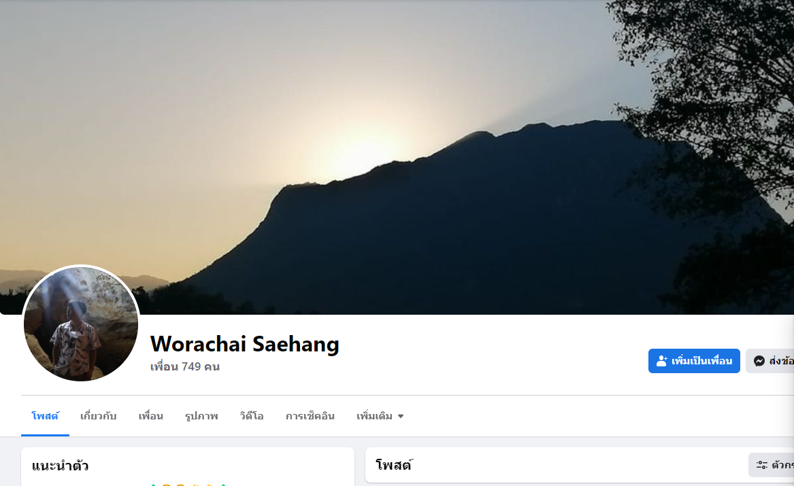Click the เพื่อน 749 คน friends count link
The width and height of the screenshot is (794, 486).
[x=185, y=366]
